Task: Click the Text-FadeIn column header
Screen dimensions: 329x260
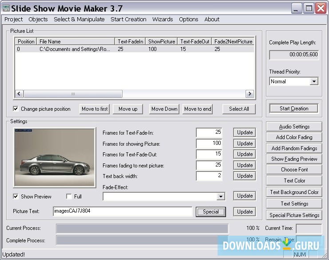Action: 130,42
